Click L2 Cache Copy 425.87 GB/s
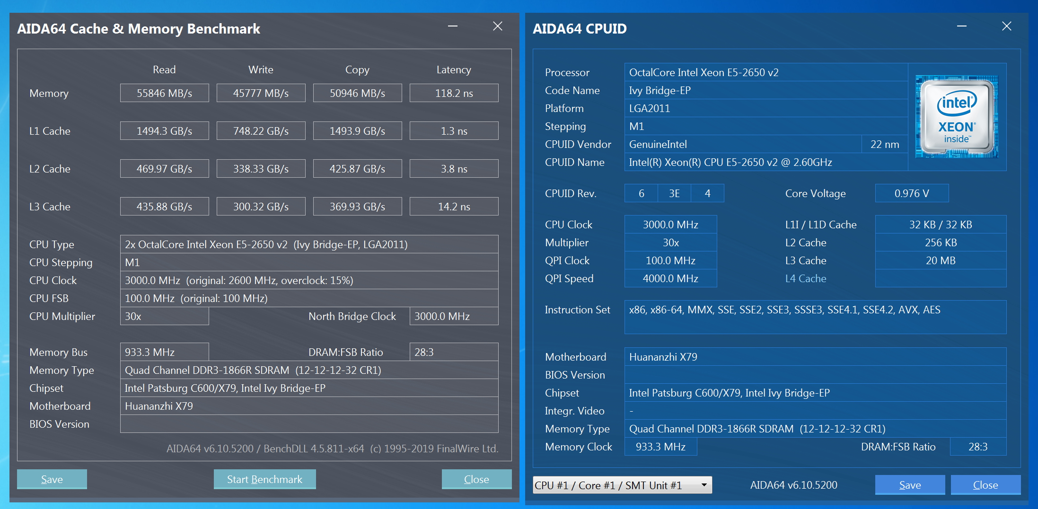Viewport: 1038px width, 509px height. coord(358,169)
